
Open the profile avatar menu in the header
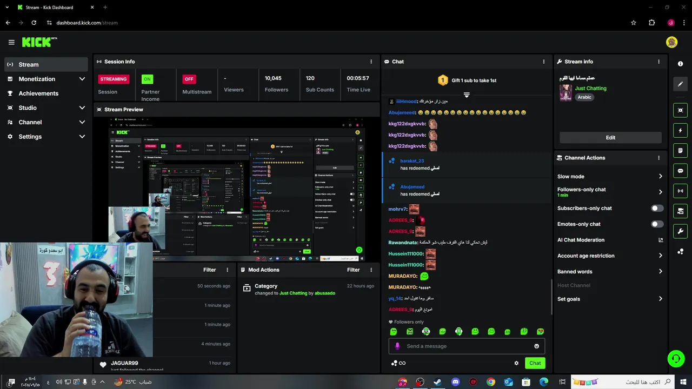671,42
